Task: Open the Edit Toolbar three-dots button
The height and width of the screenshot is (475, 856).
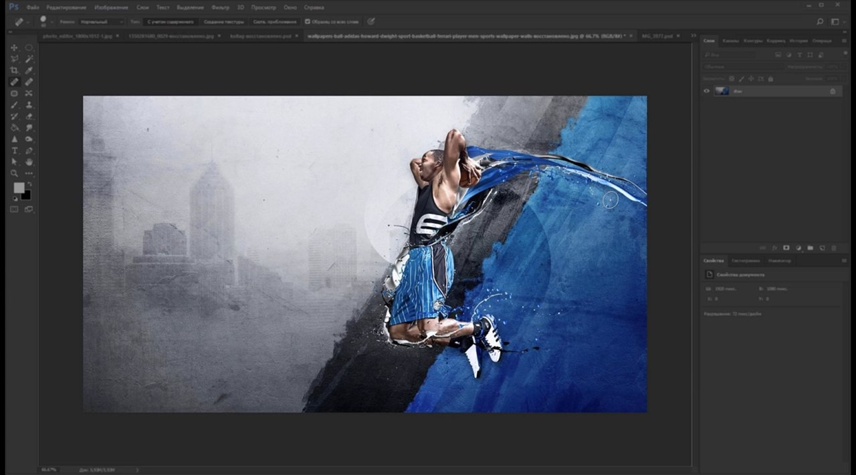Action: click(x=29, y=173)
